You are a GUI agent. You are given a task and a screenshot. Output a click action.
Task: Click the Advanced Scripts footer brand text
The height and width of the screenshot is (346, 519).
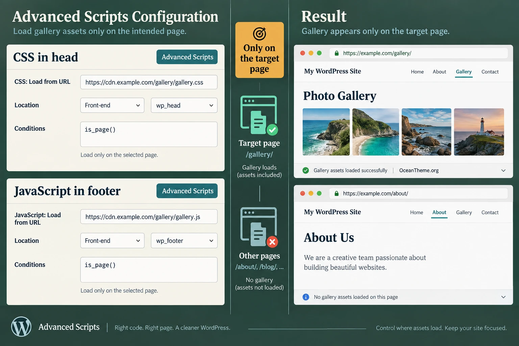pyautogui.click(x=69, y=327)
